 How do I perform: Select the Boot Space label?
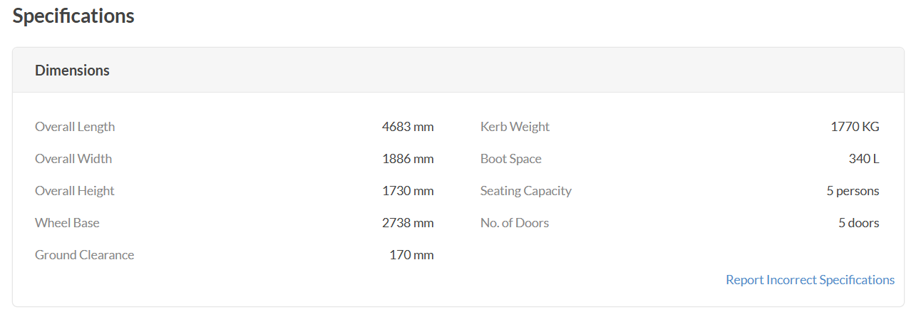pos(511,159)
